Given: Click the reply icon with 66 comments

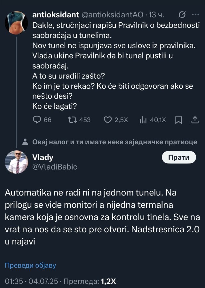Looking at the screenshot, I should [38, 120].
